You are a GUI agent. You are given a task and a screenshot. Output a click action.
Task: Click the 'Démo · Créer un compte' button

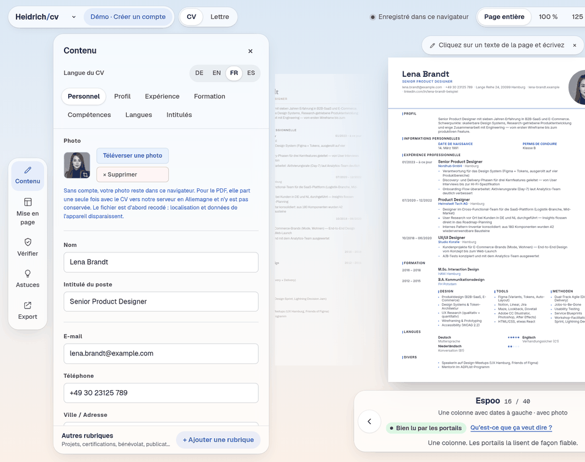pyautogui.click(x=128, y=17)
